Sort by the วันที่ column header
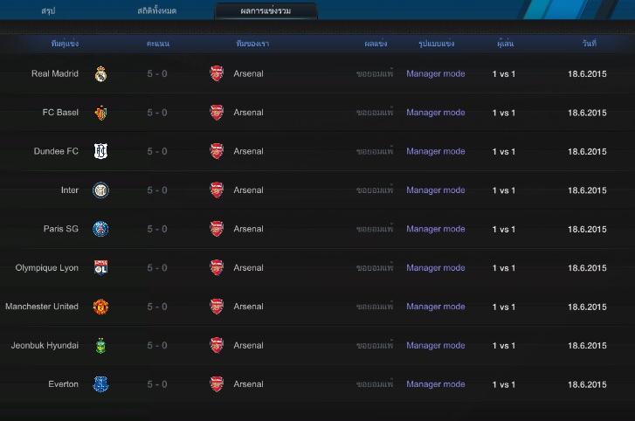Screen dimensions: 635x421 coord(590,43)
